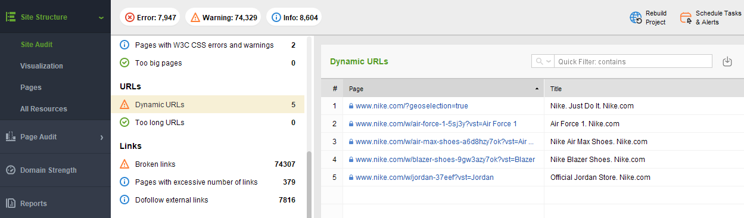
Task: Collapse the Site Structure section chevron
Action: click(x=101, y=18)
